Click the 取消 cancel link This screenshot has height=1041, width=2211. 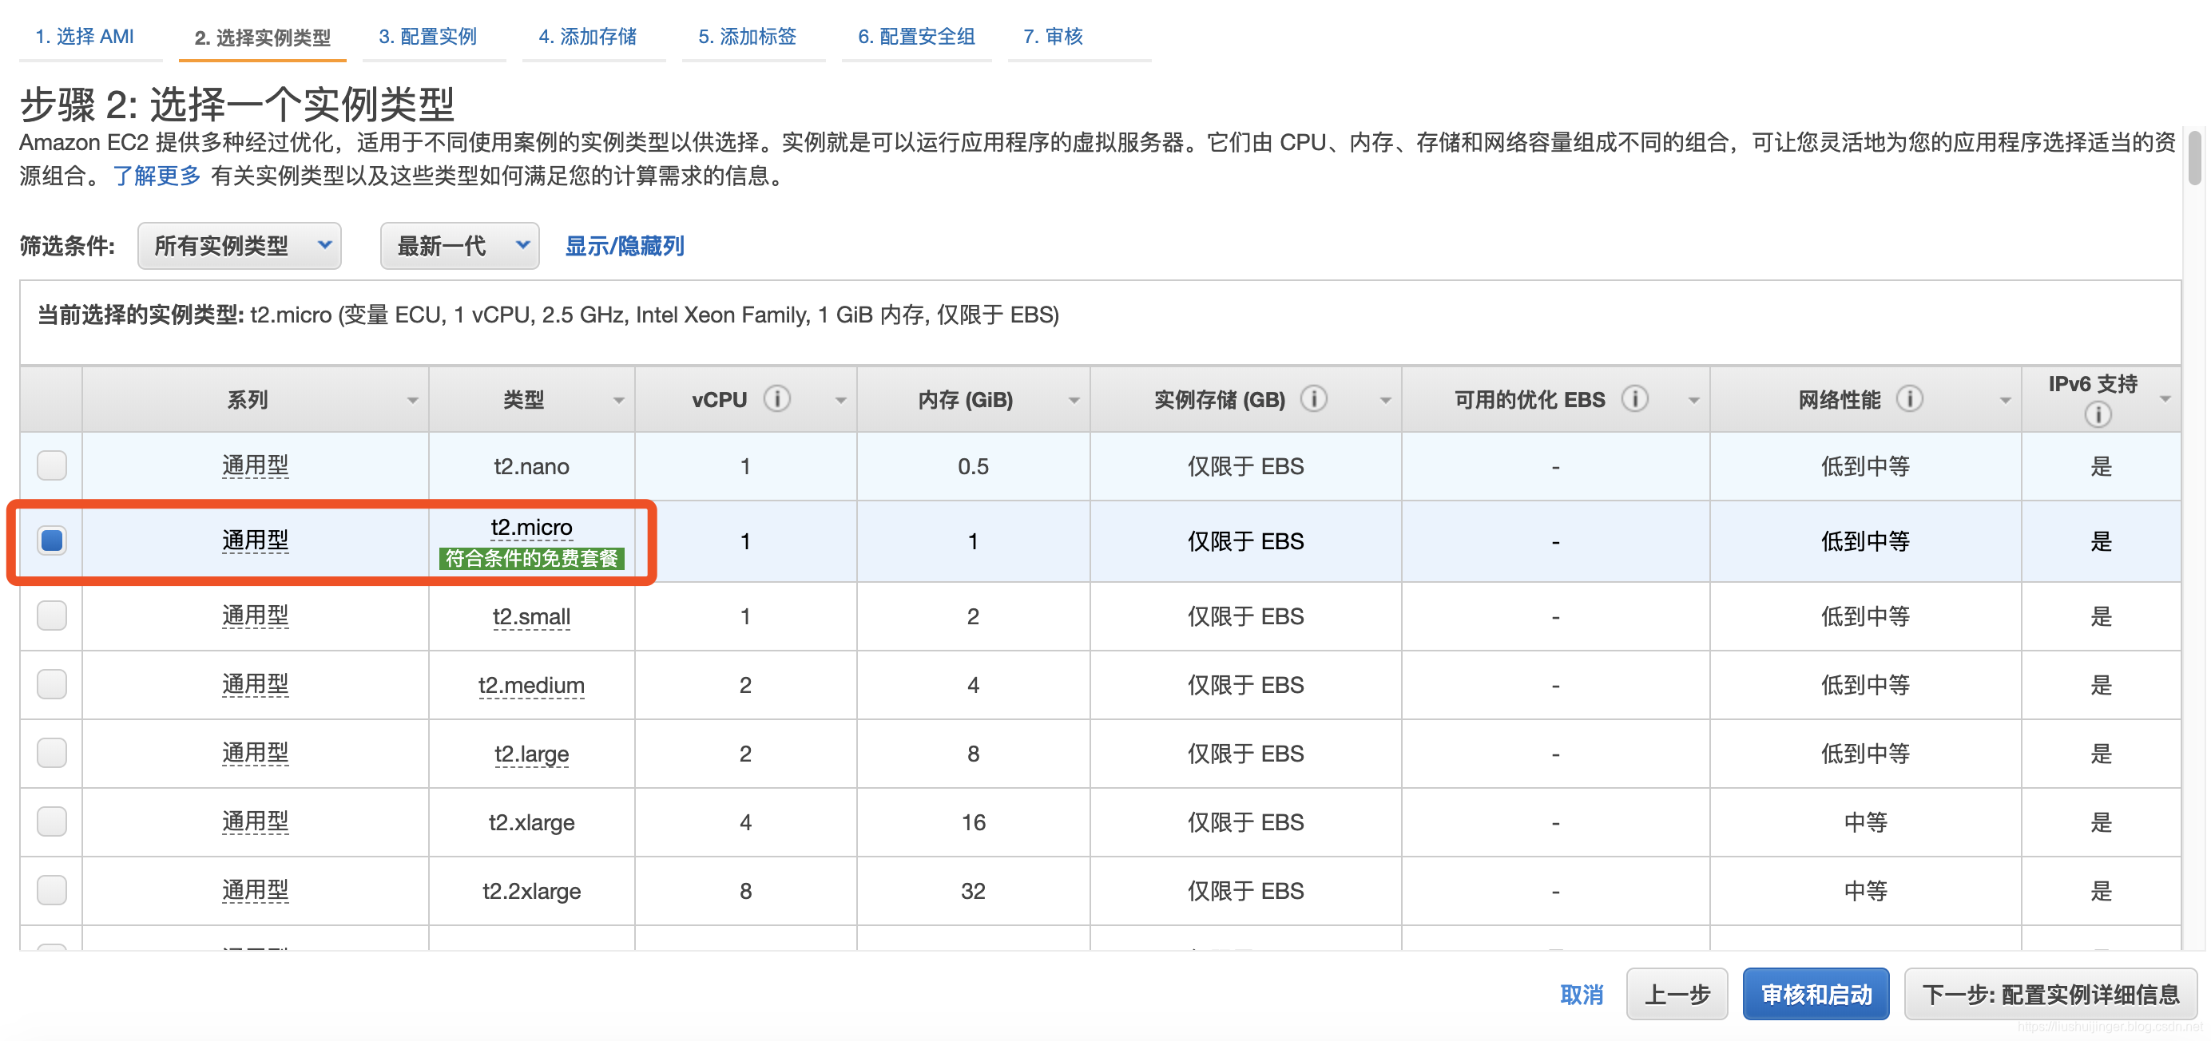pyautogui.click(x=1581, y=995)
